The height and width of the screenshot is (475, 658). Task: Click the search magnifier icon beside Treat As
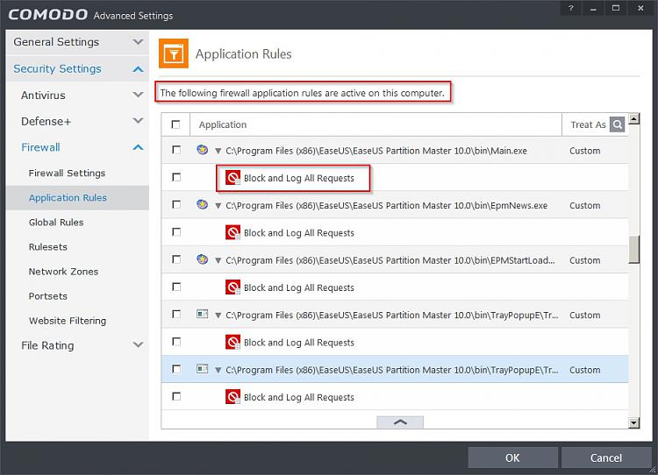coord(617,124)
